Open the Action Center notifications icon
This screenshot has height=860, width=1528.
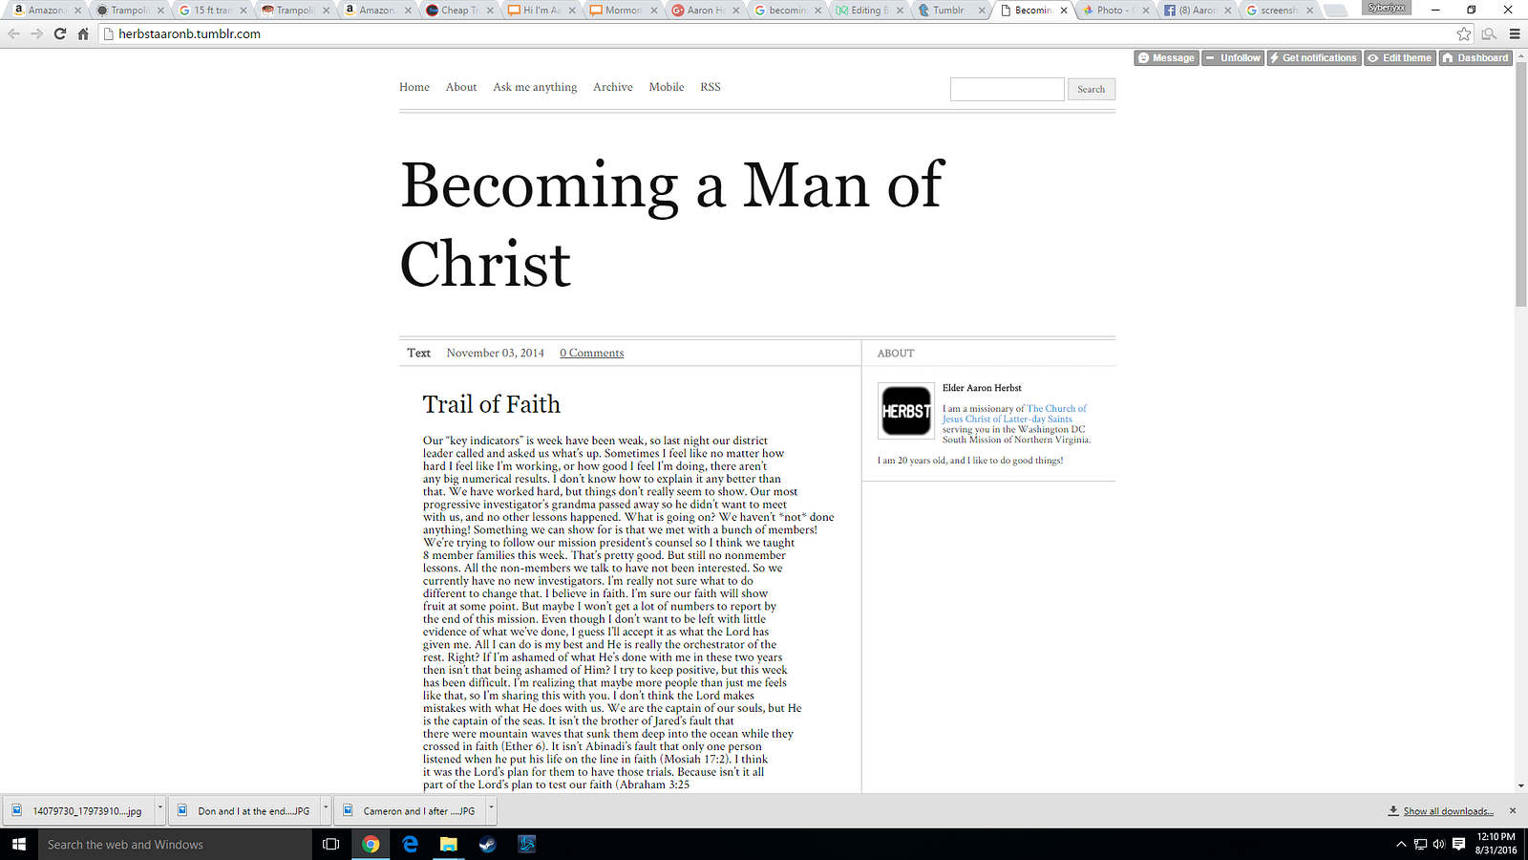tap(1458, 844)
